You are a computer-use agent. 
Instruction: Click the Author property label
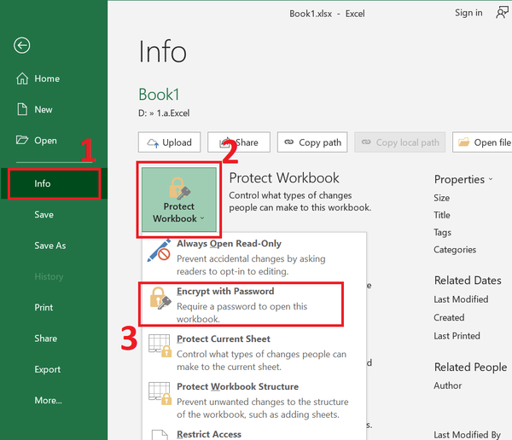[x=448, y=385]
